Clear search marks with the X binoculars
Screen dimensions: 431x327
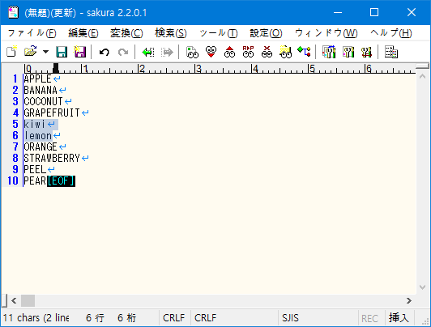(x=267, y=52)
